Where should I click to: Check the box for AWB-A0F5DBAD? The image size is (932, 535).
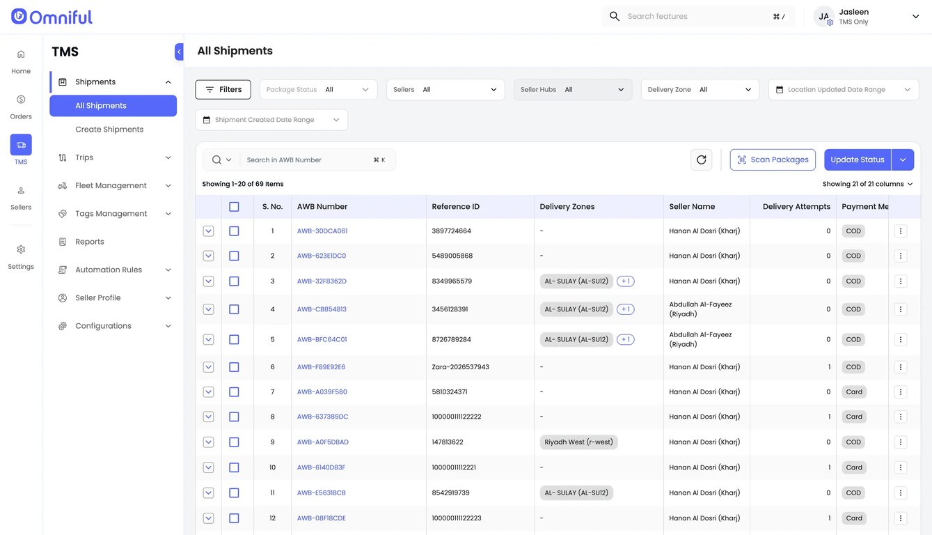[x=234, y=442]
